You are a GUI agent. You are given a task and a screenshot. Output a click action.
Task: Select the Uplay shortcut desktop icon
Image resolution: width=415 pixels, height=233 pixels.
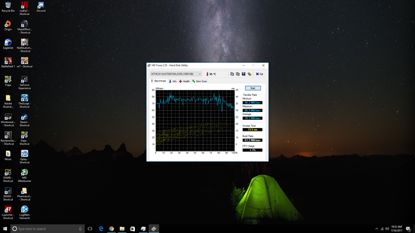tap(25, 157)
